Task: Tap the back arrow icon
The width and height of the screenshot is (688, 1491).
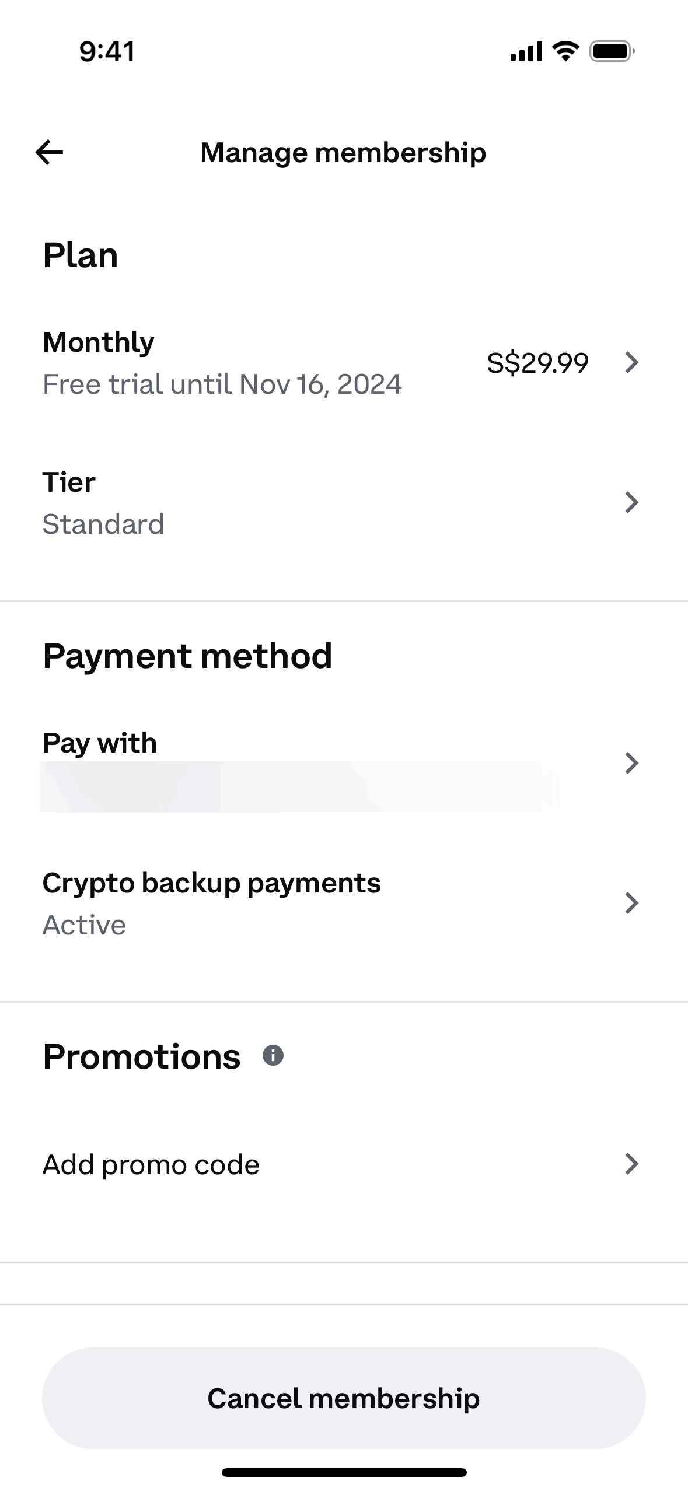Action: pyautogui.click(x=50, y=153)
